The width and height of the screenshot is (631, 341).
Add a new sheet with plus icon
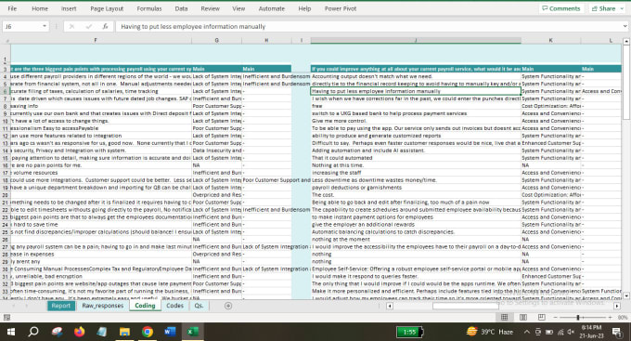click(228, 306)
